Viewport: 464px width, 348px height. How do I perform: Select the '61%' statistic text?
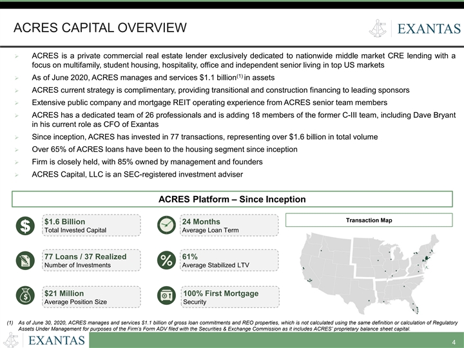point(190,256)
